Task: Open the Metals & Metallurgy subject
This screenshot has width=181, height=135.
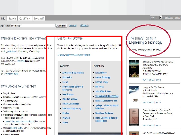Action: coord(71,104)
